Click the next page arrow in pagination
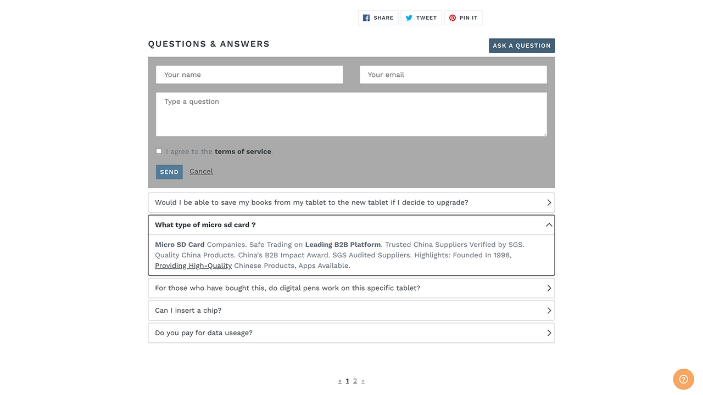This screenshot has height=395, width=703. (362, 380)
